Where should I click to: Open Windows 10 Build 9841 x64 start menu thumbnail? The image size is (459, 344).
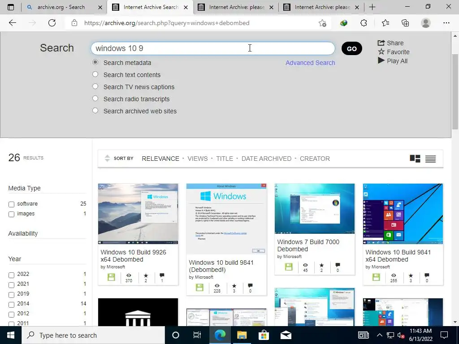coord(403,214)
